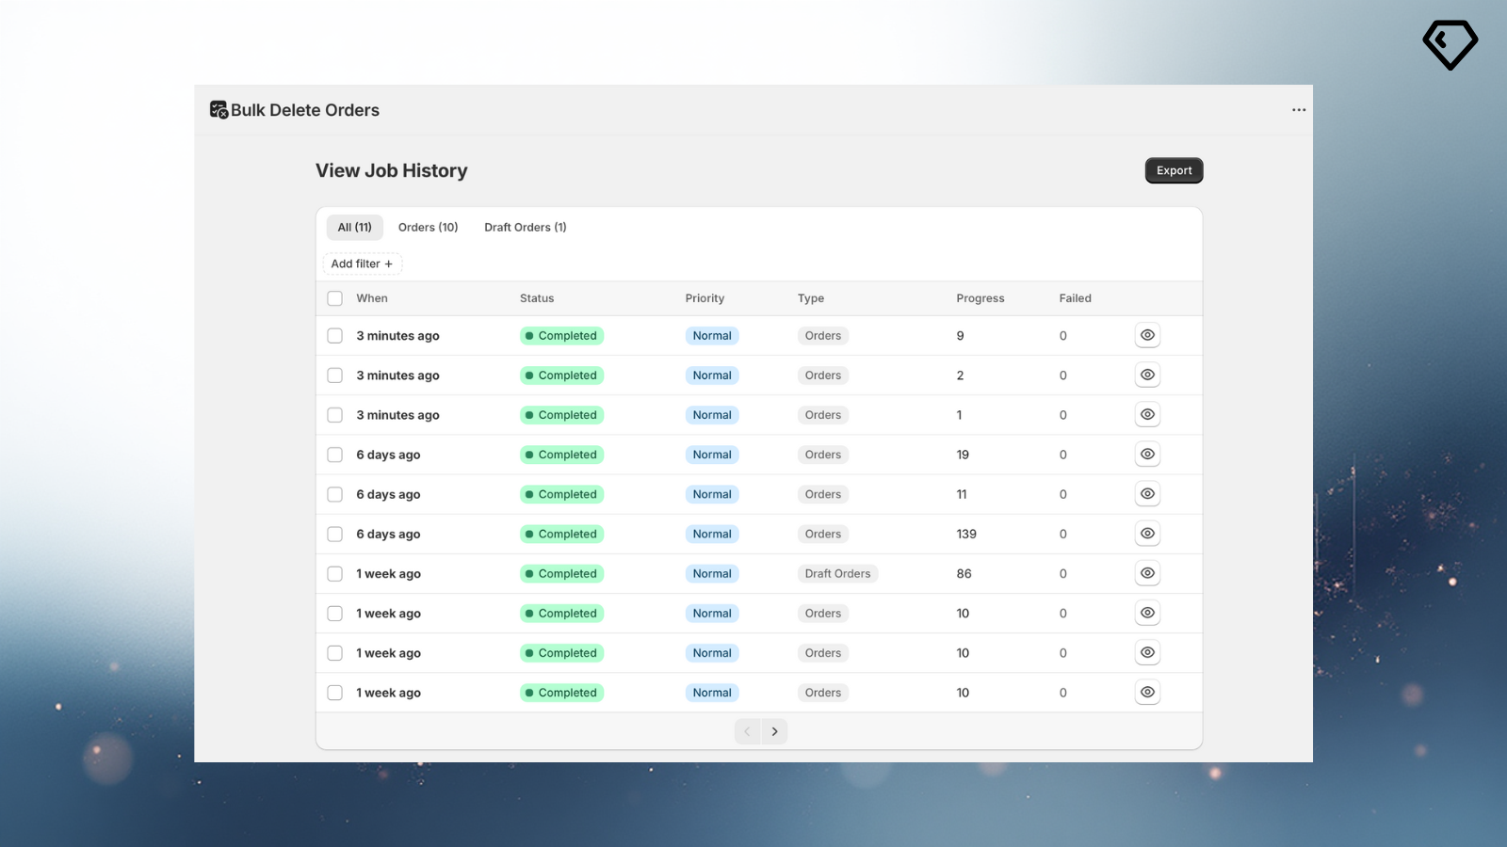The height and width of the screenshot is (847, 1507).
Task: Toggle the select-all checkbox in table header
Action: pos(334,298)
